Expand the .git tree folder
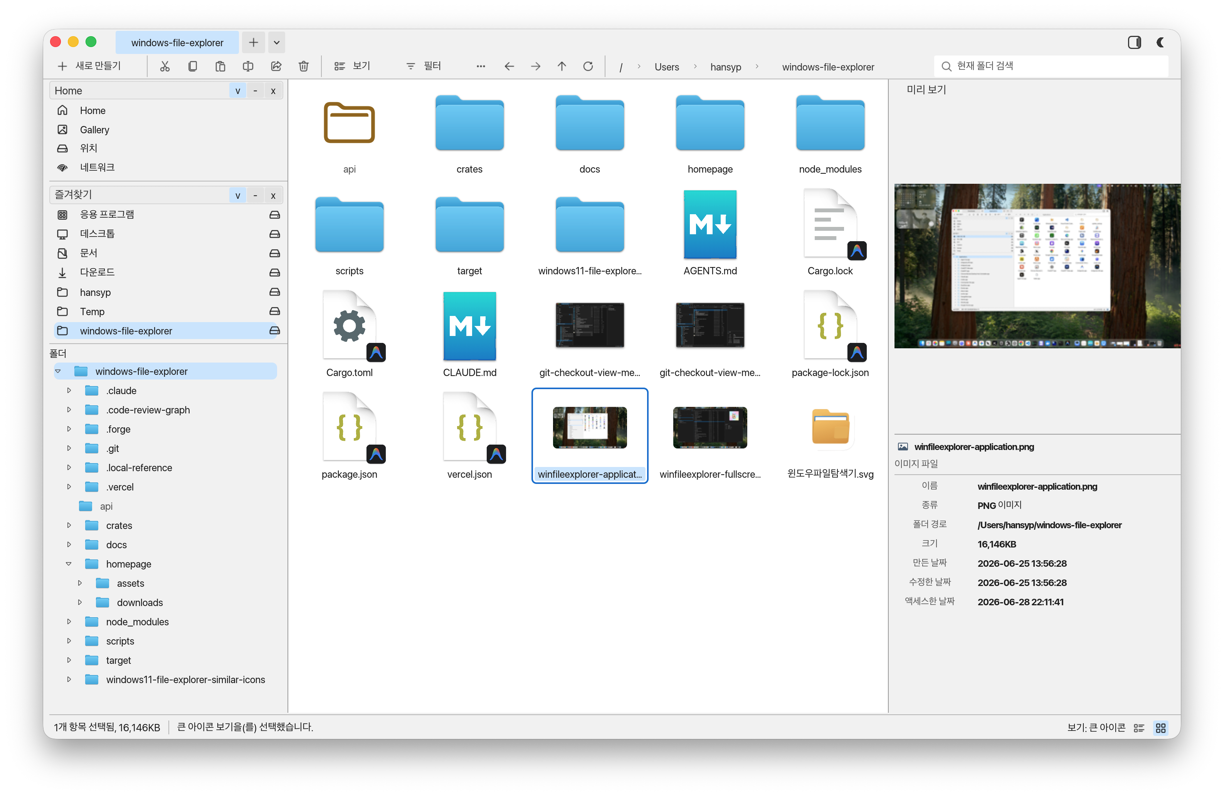 [x=69, y=448]
